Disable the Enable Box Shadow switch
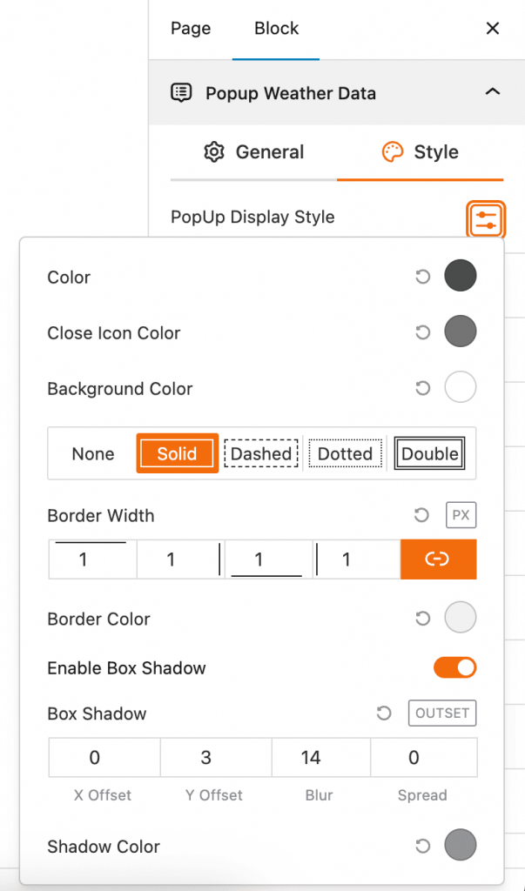 (x=455, y=668)
